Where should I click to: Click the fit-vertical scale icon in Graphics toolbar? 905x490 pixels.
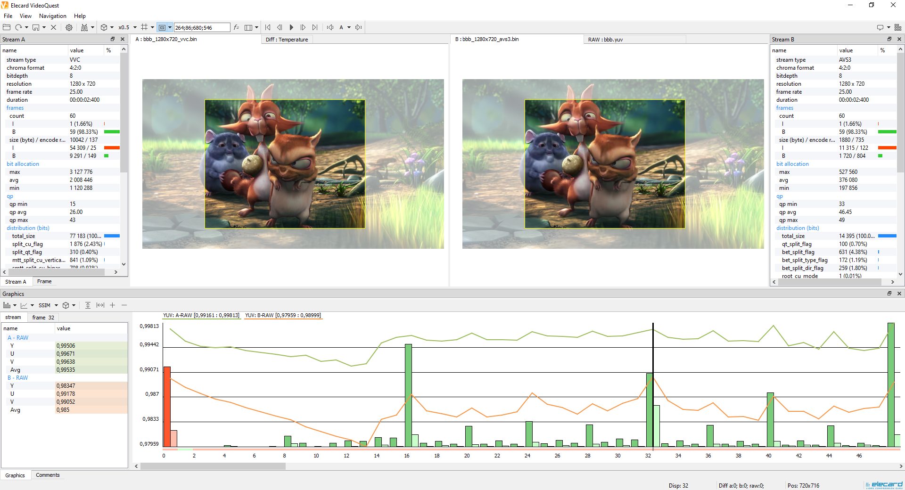(x=88, y=305)
